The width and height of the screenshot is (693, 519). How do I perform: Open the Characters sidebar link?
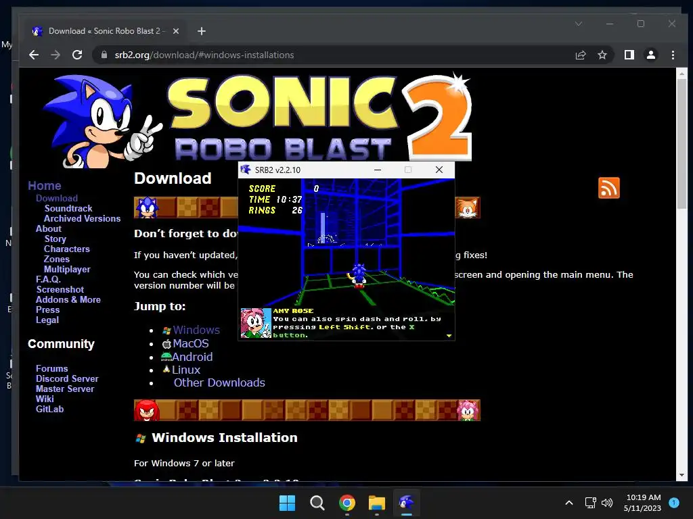67,249
